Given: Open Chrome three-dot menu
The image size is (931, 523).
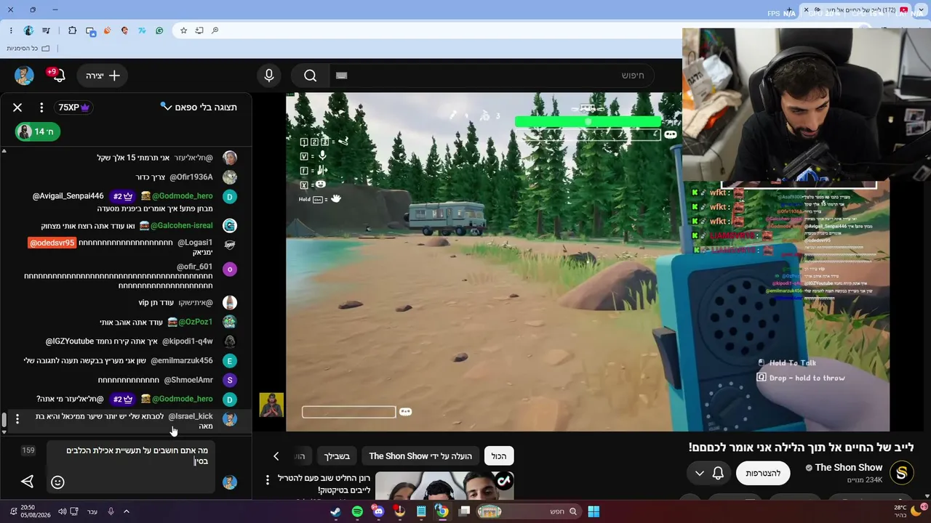Looking at the screenshot, I should pos(11,31).
